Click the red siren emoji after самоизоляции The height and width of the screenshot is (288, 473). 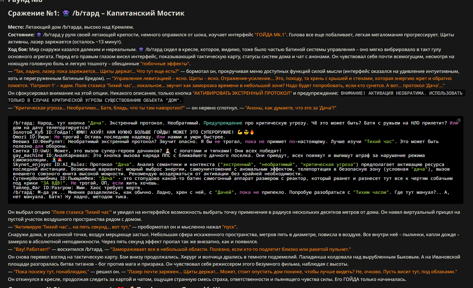pos(60,160)
